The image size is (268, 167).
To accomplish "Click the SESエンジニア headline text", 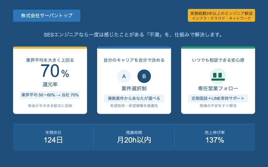I will click(134, 35).
